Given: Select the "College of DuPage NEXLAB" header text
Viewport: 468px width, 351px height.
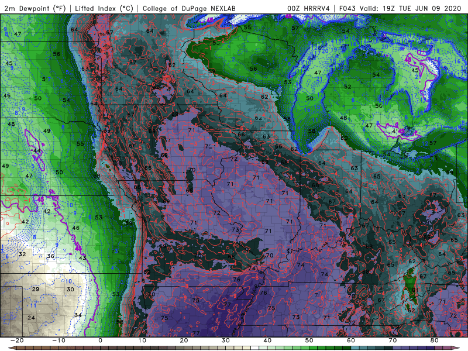Looking at the screenshot, I should (x=189, y=8).
